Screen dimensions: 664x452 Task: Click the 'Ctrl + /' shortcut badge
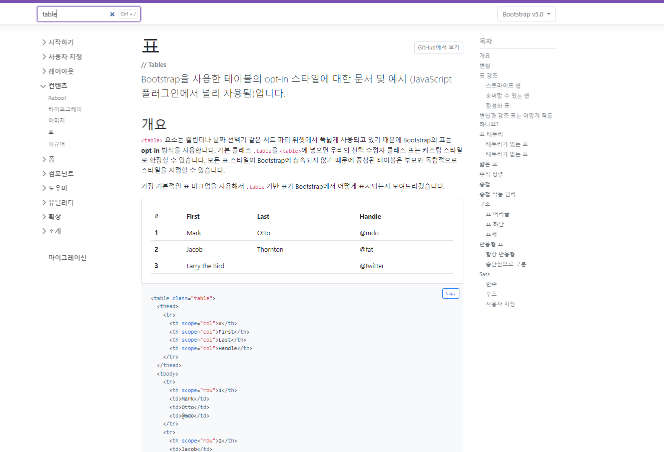coord(128,14)
